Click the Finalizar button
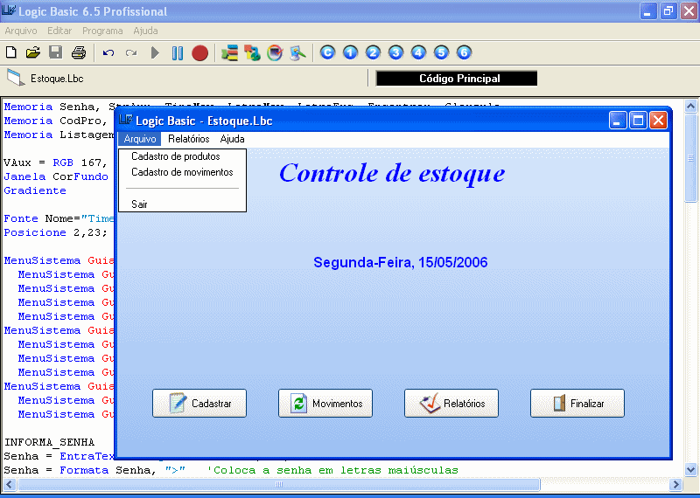The image size is (700, 498). [x=577, y=403]
